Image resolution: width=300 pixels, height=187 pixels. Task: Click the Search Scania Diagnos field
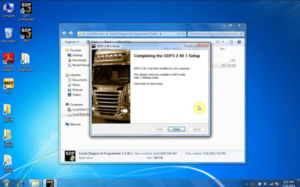point(216,34)
